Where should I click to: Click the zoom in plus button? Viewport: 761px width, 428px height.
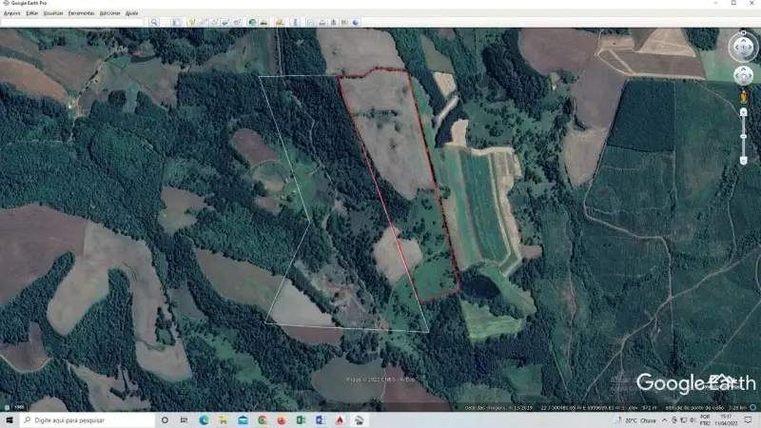point(743,111)
